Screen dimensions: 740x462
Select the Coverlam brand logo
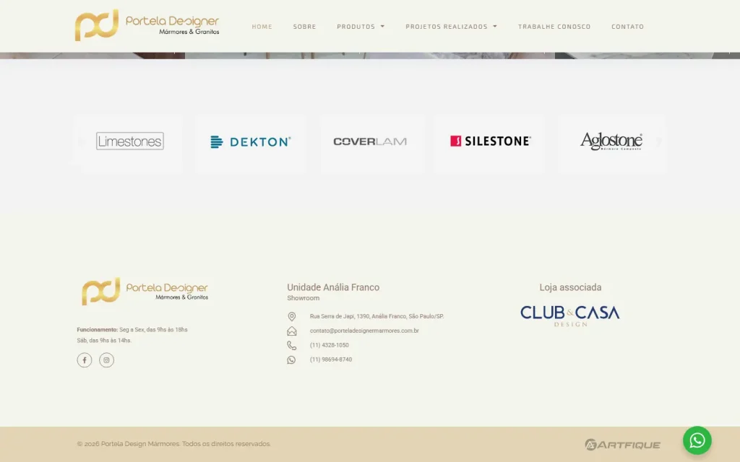[370, 141]
